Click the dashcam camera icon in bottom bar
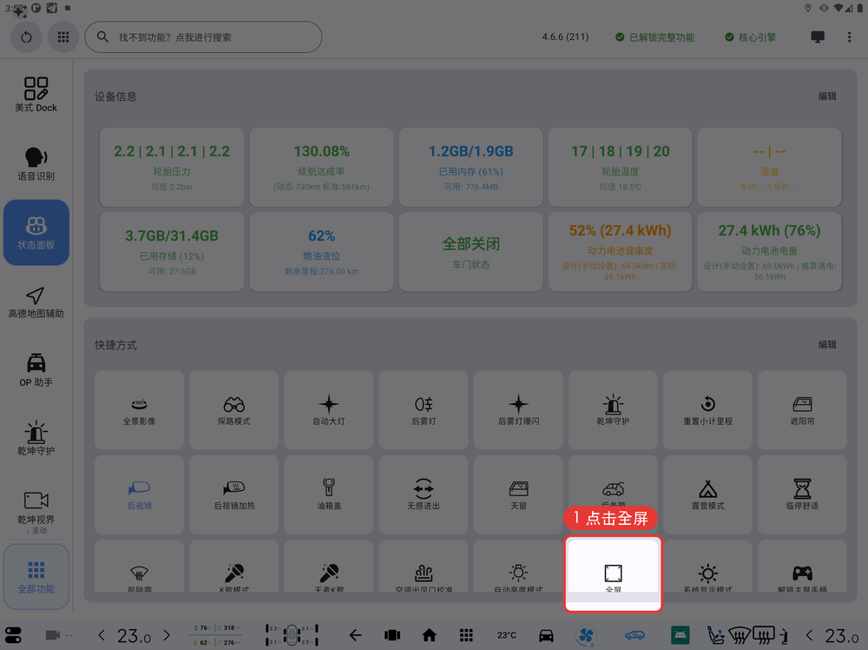This screenshot has width=868, height=650. 53,635
